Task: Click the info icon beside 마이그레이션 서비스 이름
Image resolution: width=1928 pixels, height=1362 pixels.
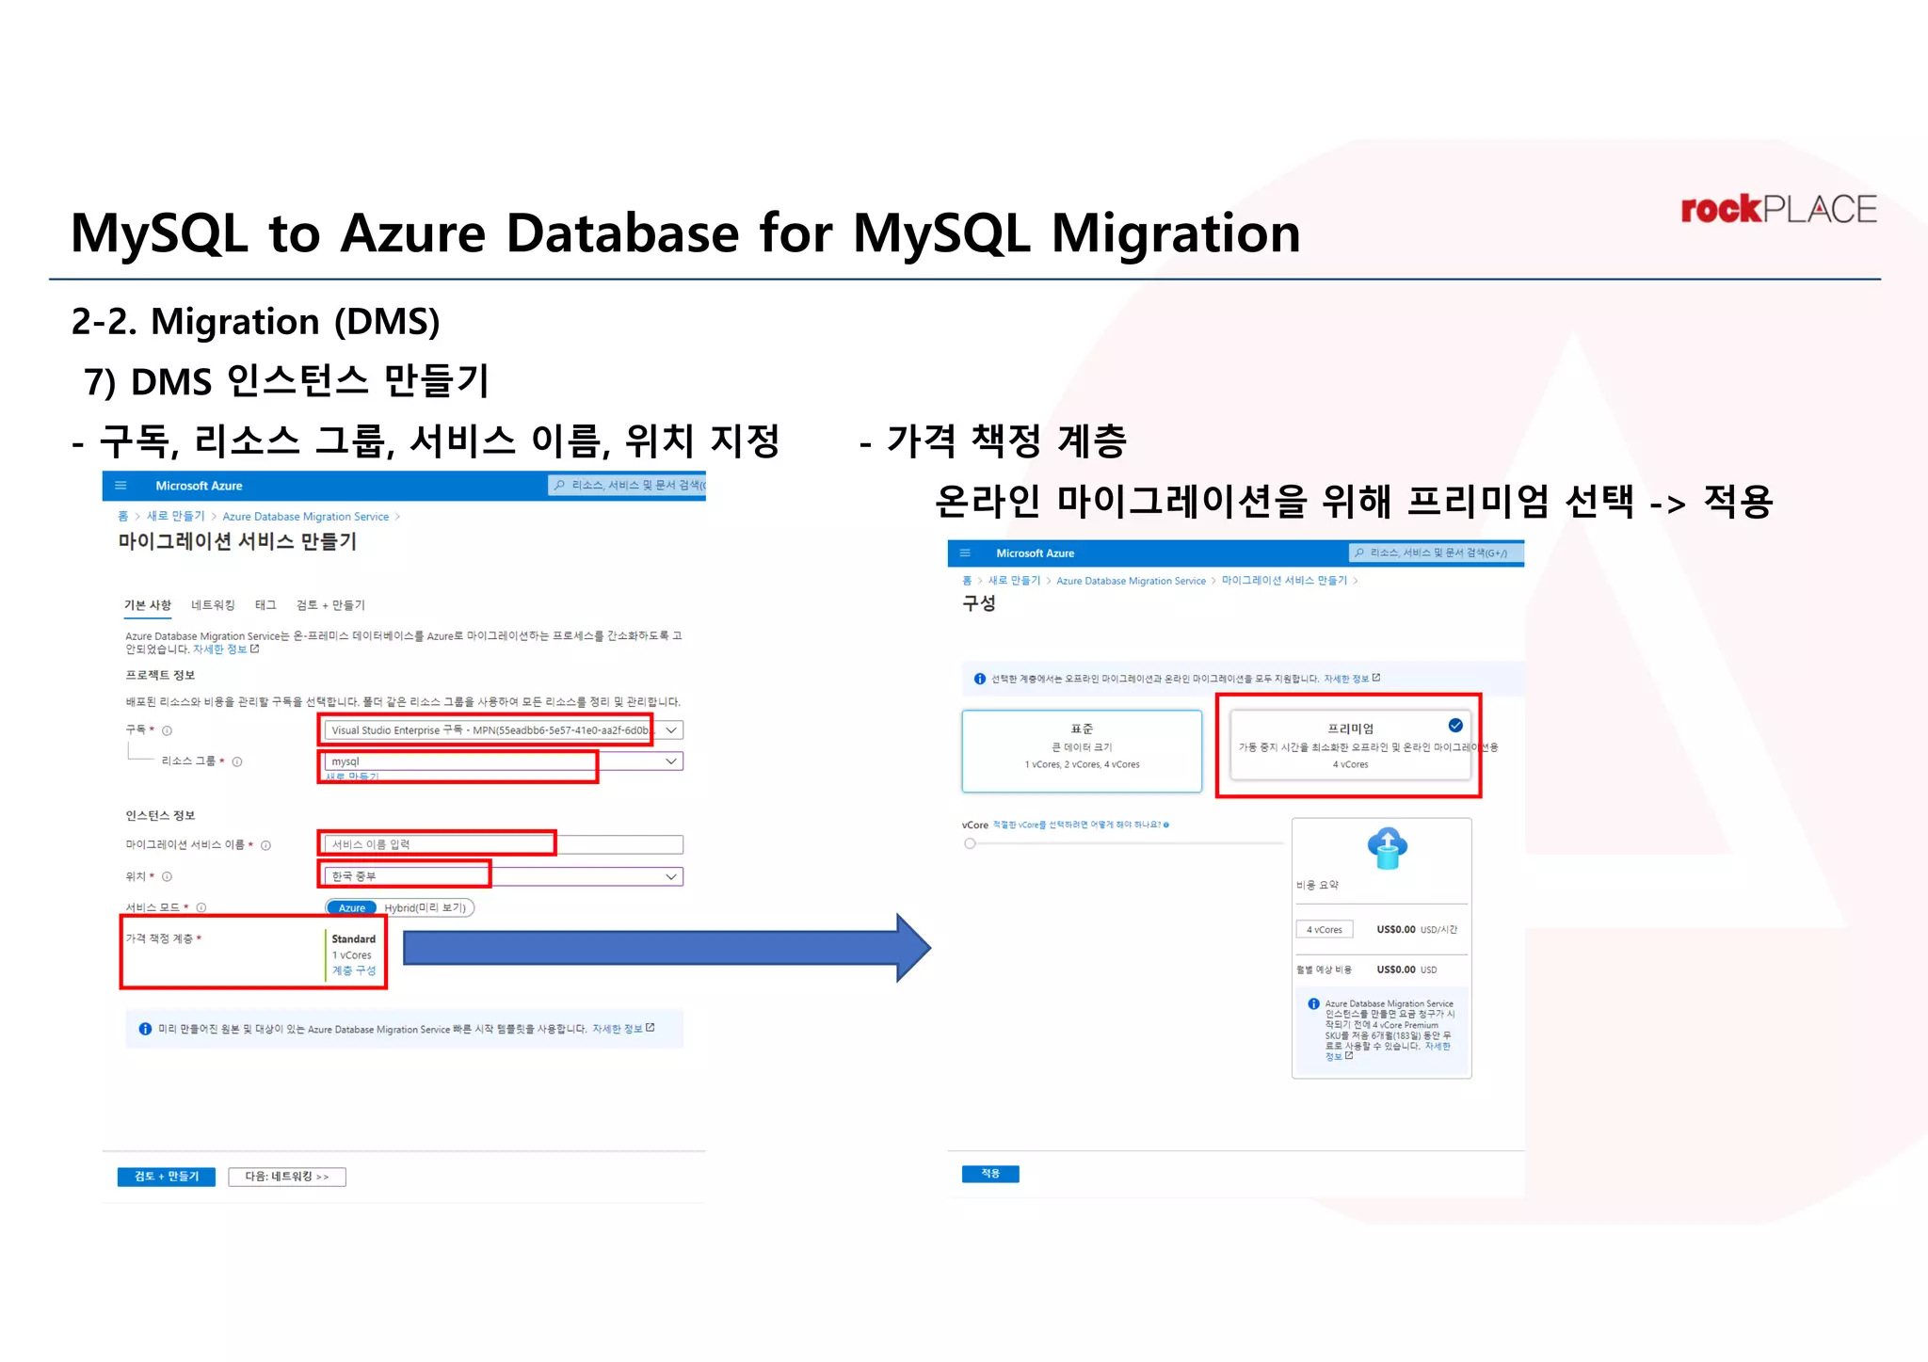Action: click(265, 845)
